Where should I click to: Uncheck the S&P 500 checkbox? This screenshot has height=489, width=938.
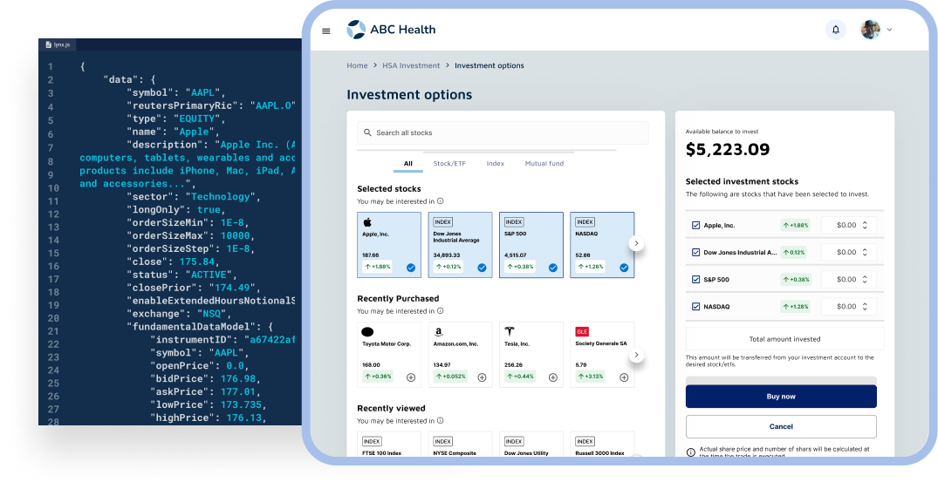click(695, 280)
